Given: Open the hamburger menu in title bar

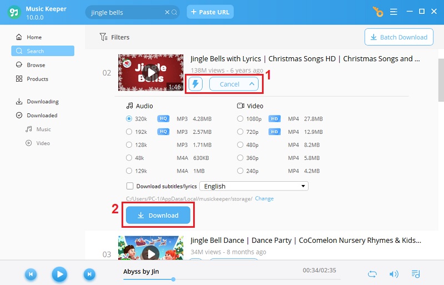Looking at the screenshot, I should tap(393, 12).
